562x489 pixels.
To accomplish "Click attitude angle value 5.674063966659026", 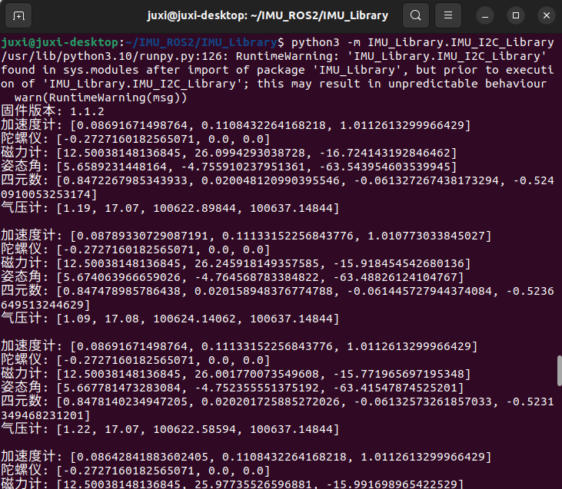I will pos(121,277).
